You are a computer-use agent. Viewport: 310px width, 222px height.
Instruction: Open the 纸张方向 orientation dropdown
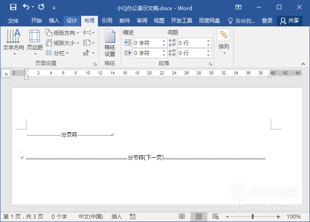(x=62, y=33)
